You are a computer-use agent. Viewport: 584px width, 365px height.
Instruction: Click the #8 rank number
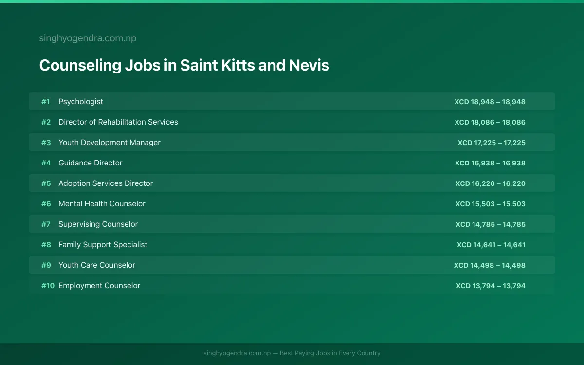(46, 245)
